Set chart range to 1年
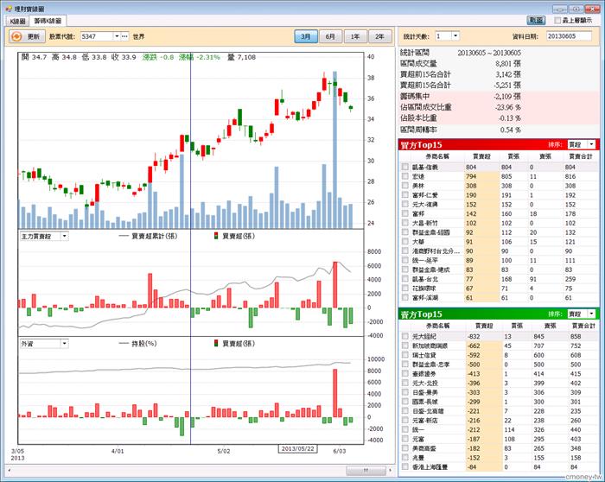 point(355,36)
